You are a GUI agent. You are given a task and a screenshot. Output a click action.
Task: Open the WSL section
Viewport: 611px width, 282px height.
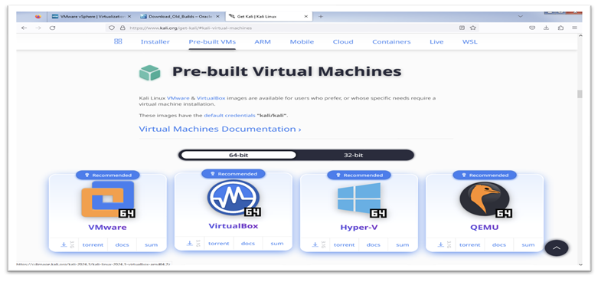point(469,41)
